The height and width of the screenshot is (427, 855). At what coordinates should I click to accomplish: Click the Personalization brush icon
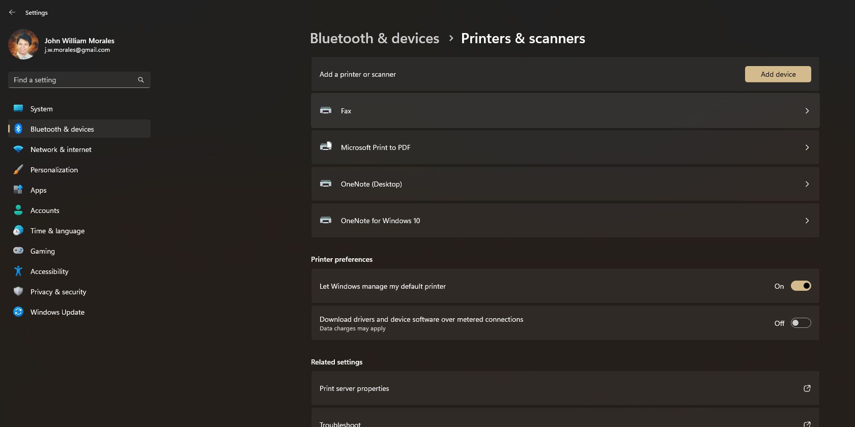pos(18,169)
